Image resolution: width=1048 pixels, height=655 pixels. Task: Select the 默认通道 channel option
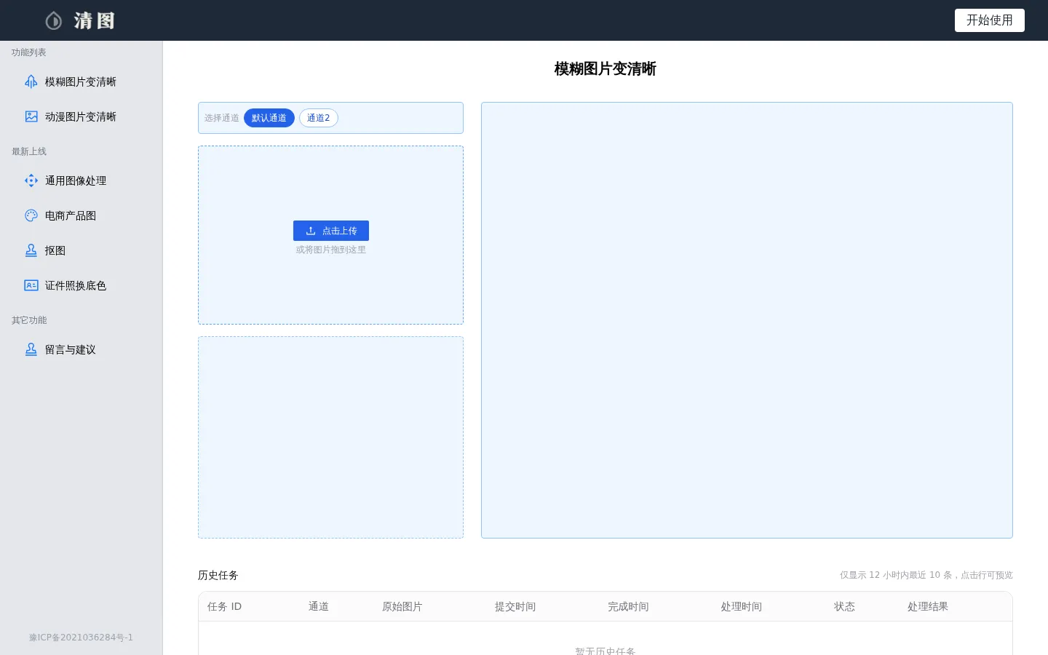click(x=269, y=118)
